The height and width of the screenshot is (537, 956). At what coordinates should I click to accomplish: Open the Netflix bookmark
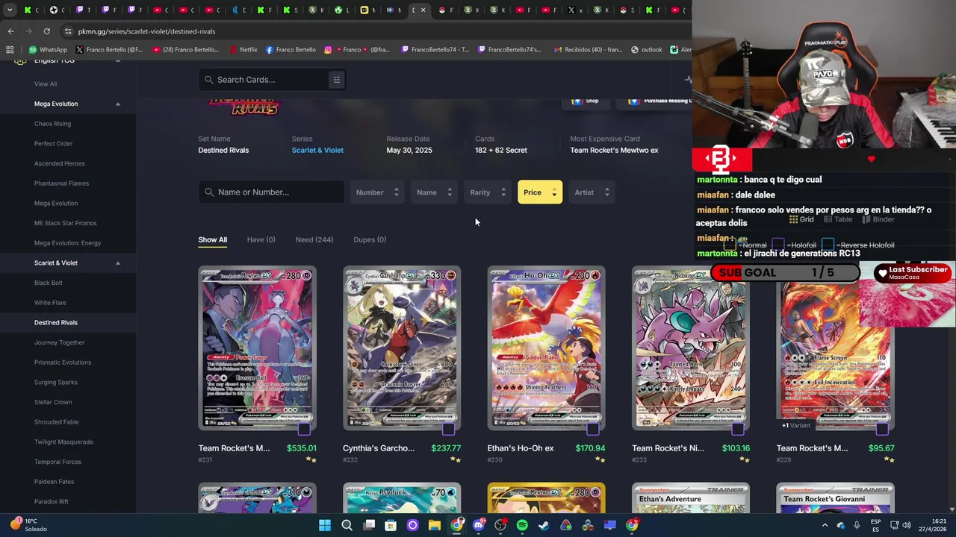[243, 50]
